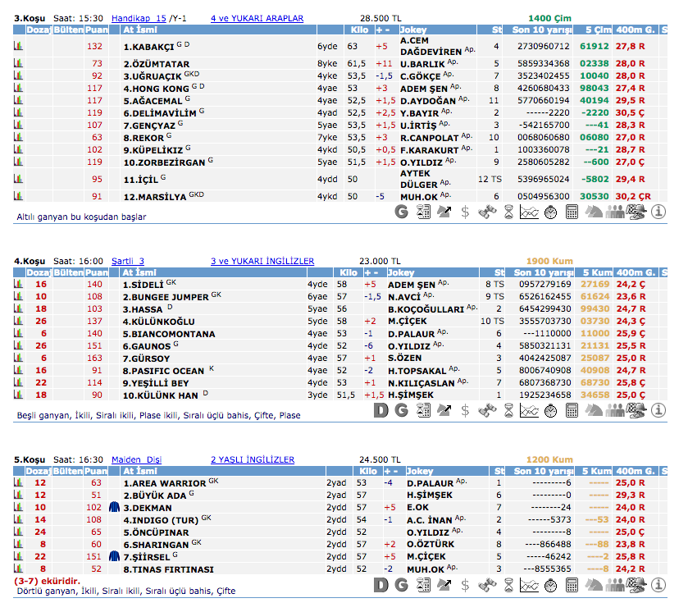Click the Puan column header in race 4
688x612 pixels.
(97, 272)
